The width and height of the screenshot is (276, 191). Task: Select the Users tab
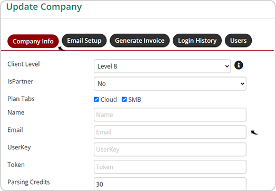pos(238,41)
